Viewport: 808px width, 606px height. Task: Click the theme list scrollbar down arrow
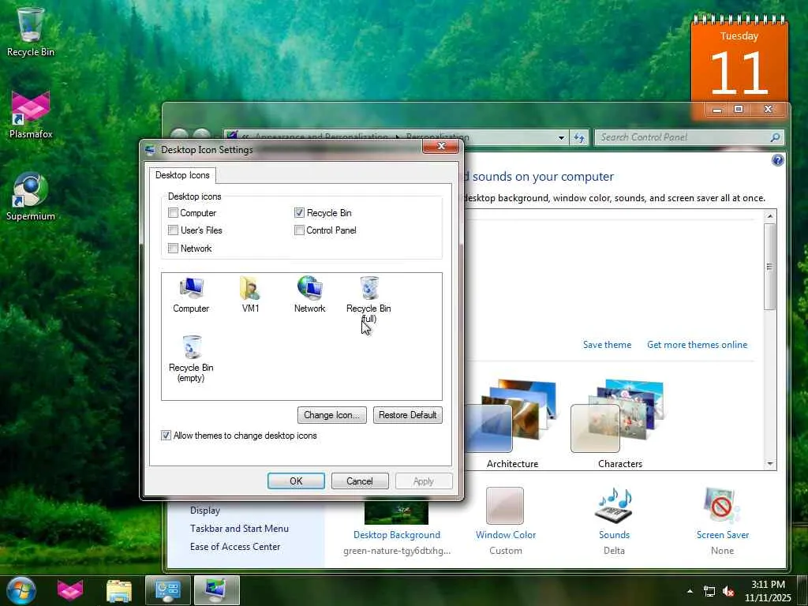click(770, 464)
